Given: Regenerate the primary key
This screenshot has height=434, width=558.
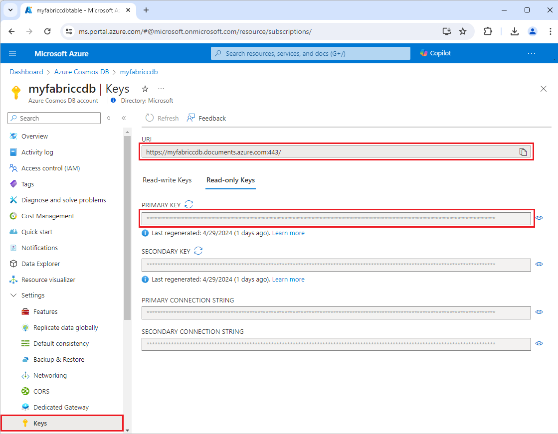Looking at the screenshot, I should click(189, 204).
